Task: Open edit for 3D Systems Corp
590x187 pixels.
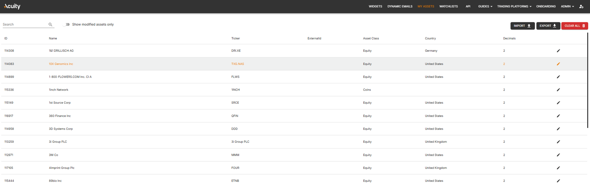Action: click(558, 129)
